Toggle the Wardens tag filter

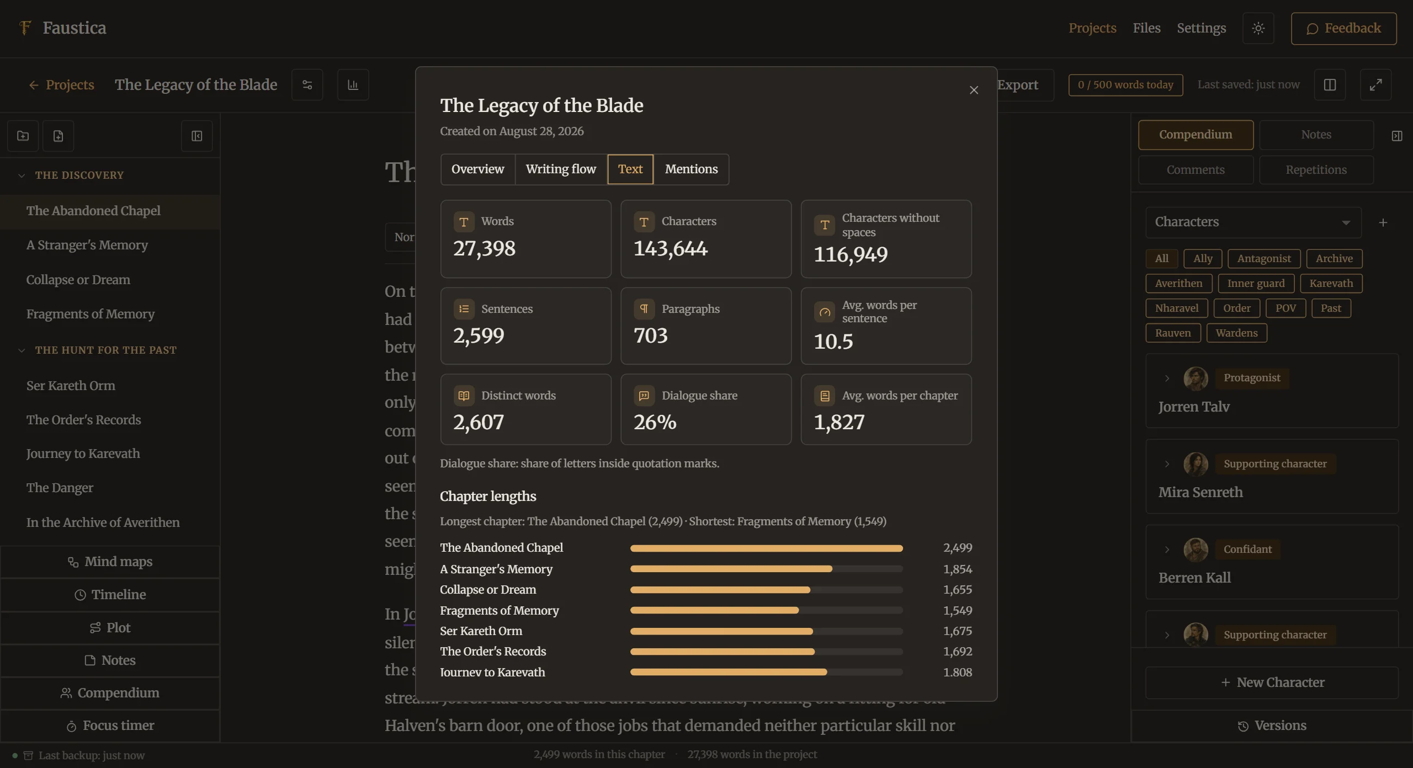(x=1236, y=333)
